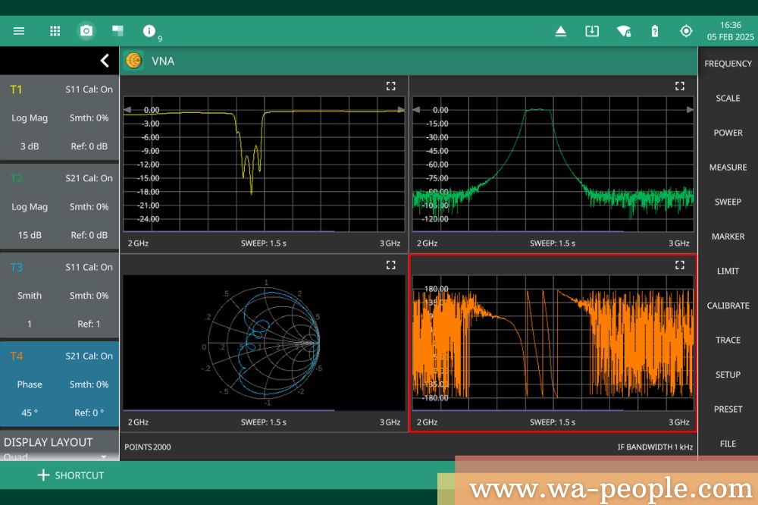Image resolution: width=758 pixels, height=505 pixels.
Task: Click the save/download icon in top bar
Action: tap(592, 31)
